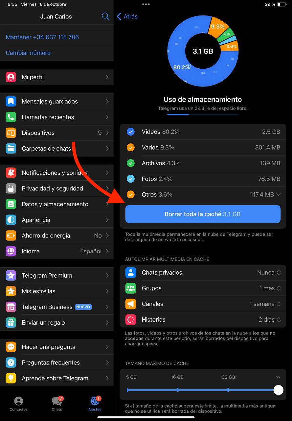Uncheck the Videos 80.2% checkbox

131,132
